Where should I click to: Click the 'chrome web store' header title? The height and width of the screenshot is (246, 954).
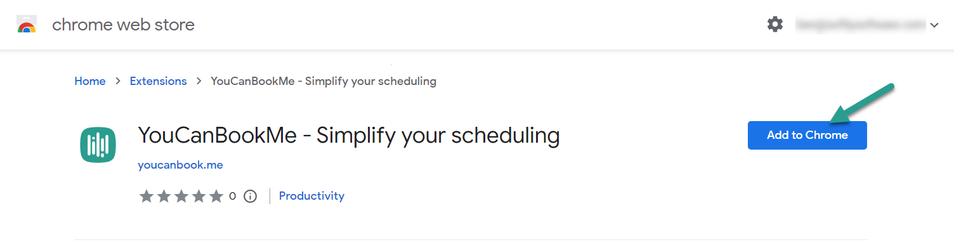click(x=123, y=25)
